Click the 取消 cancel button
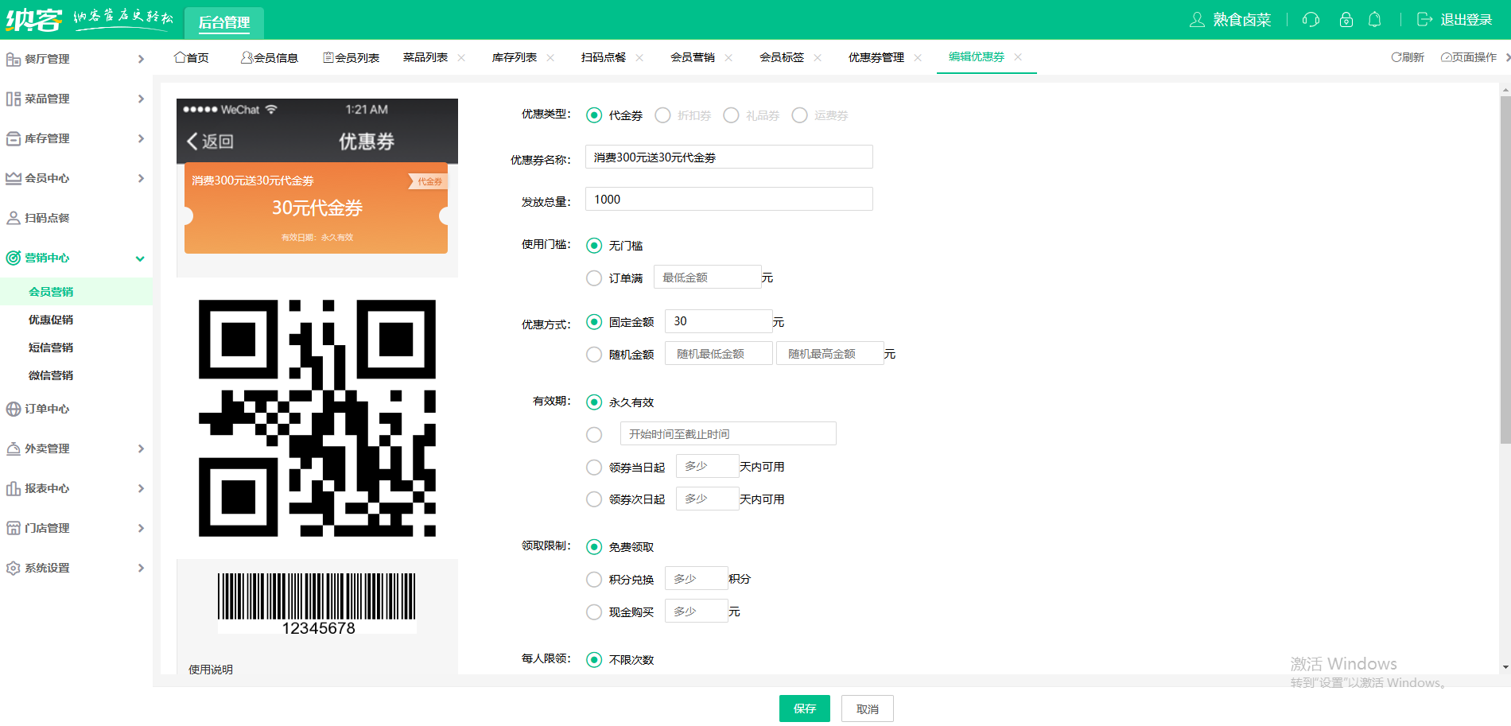Image resolution: width=1511 pixels, height=726 pixels. pyautogui.click(x=868, y=709)
